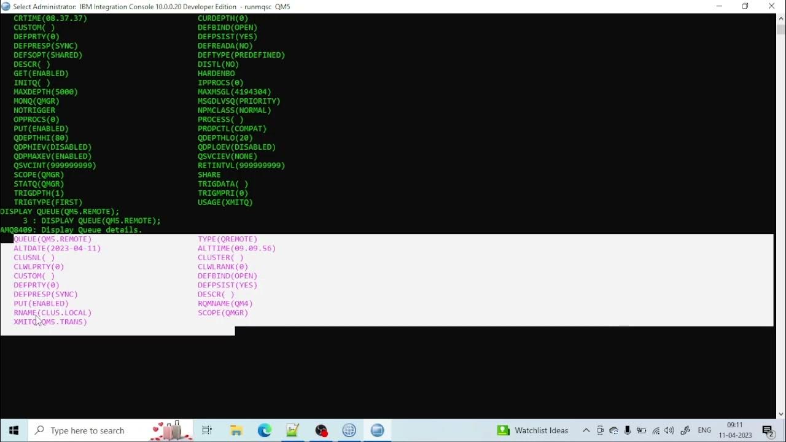This screenshot has width=786, height=442.
Task: Click the highlighted PUT(ENABLED) text
Action: [41, 303]
